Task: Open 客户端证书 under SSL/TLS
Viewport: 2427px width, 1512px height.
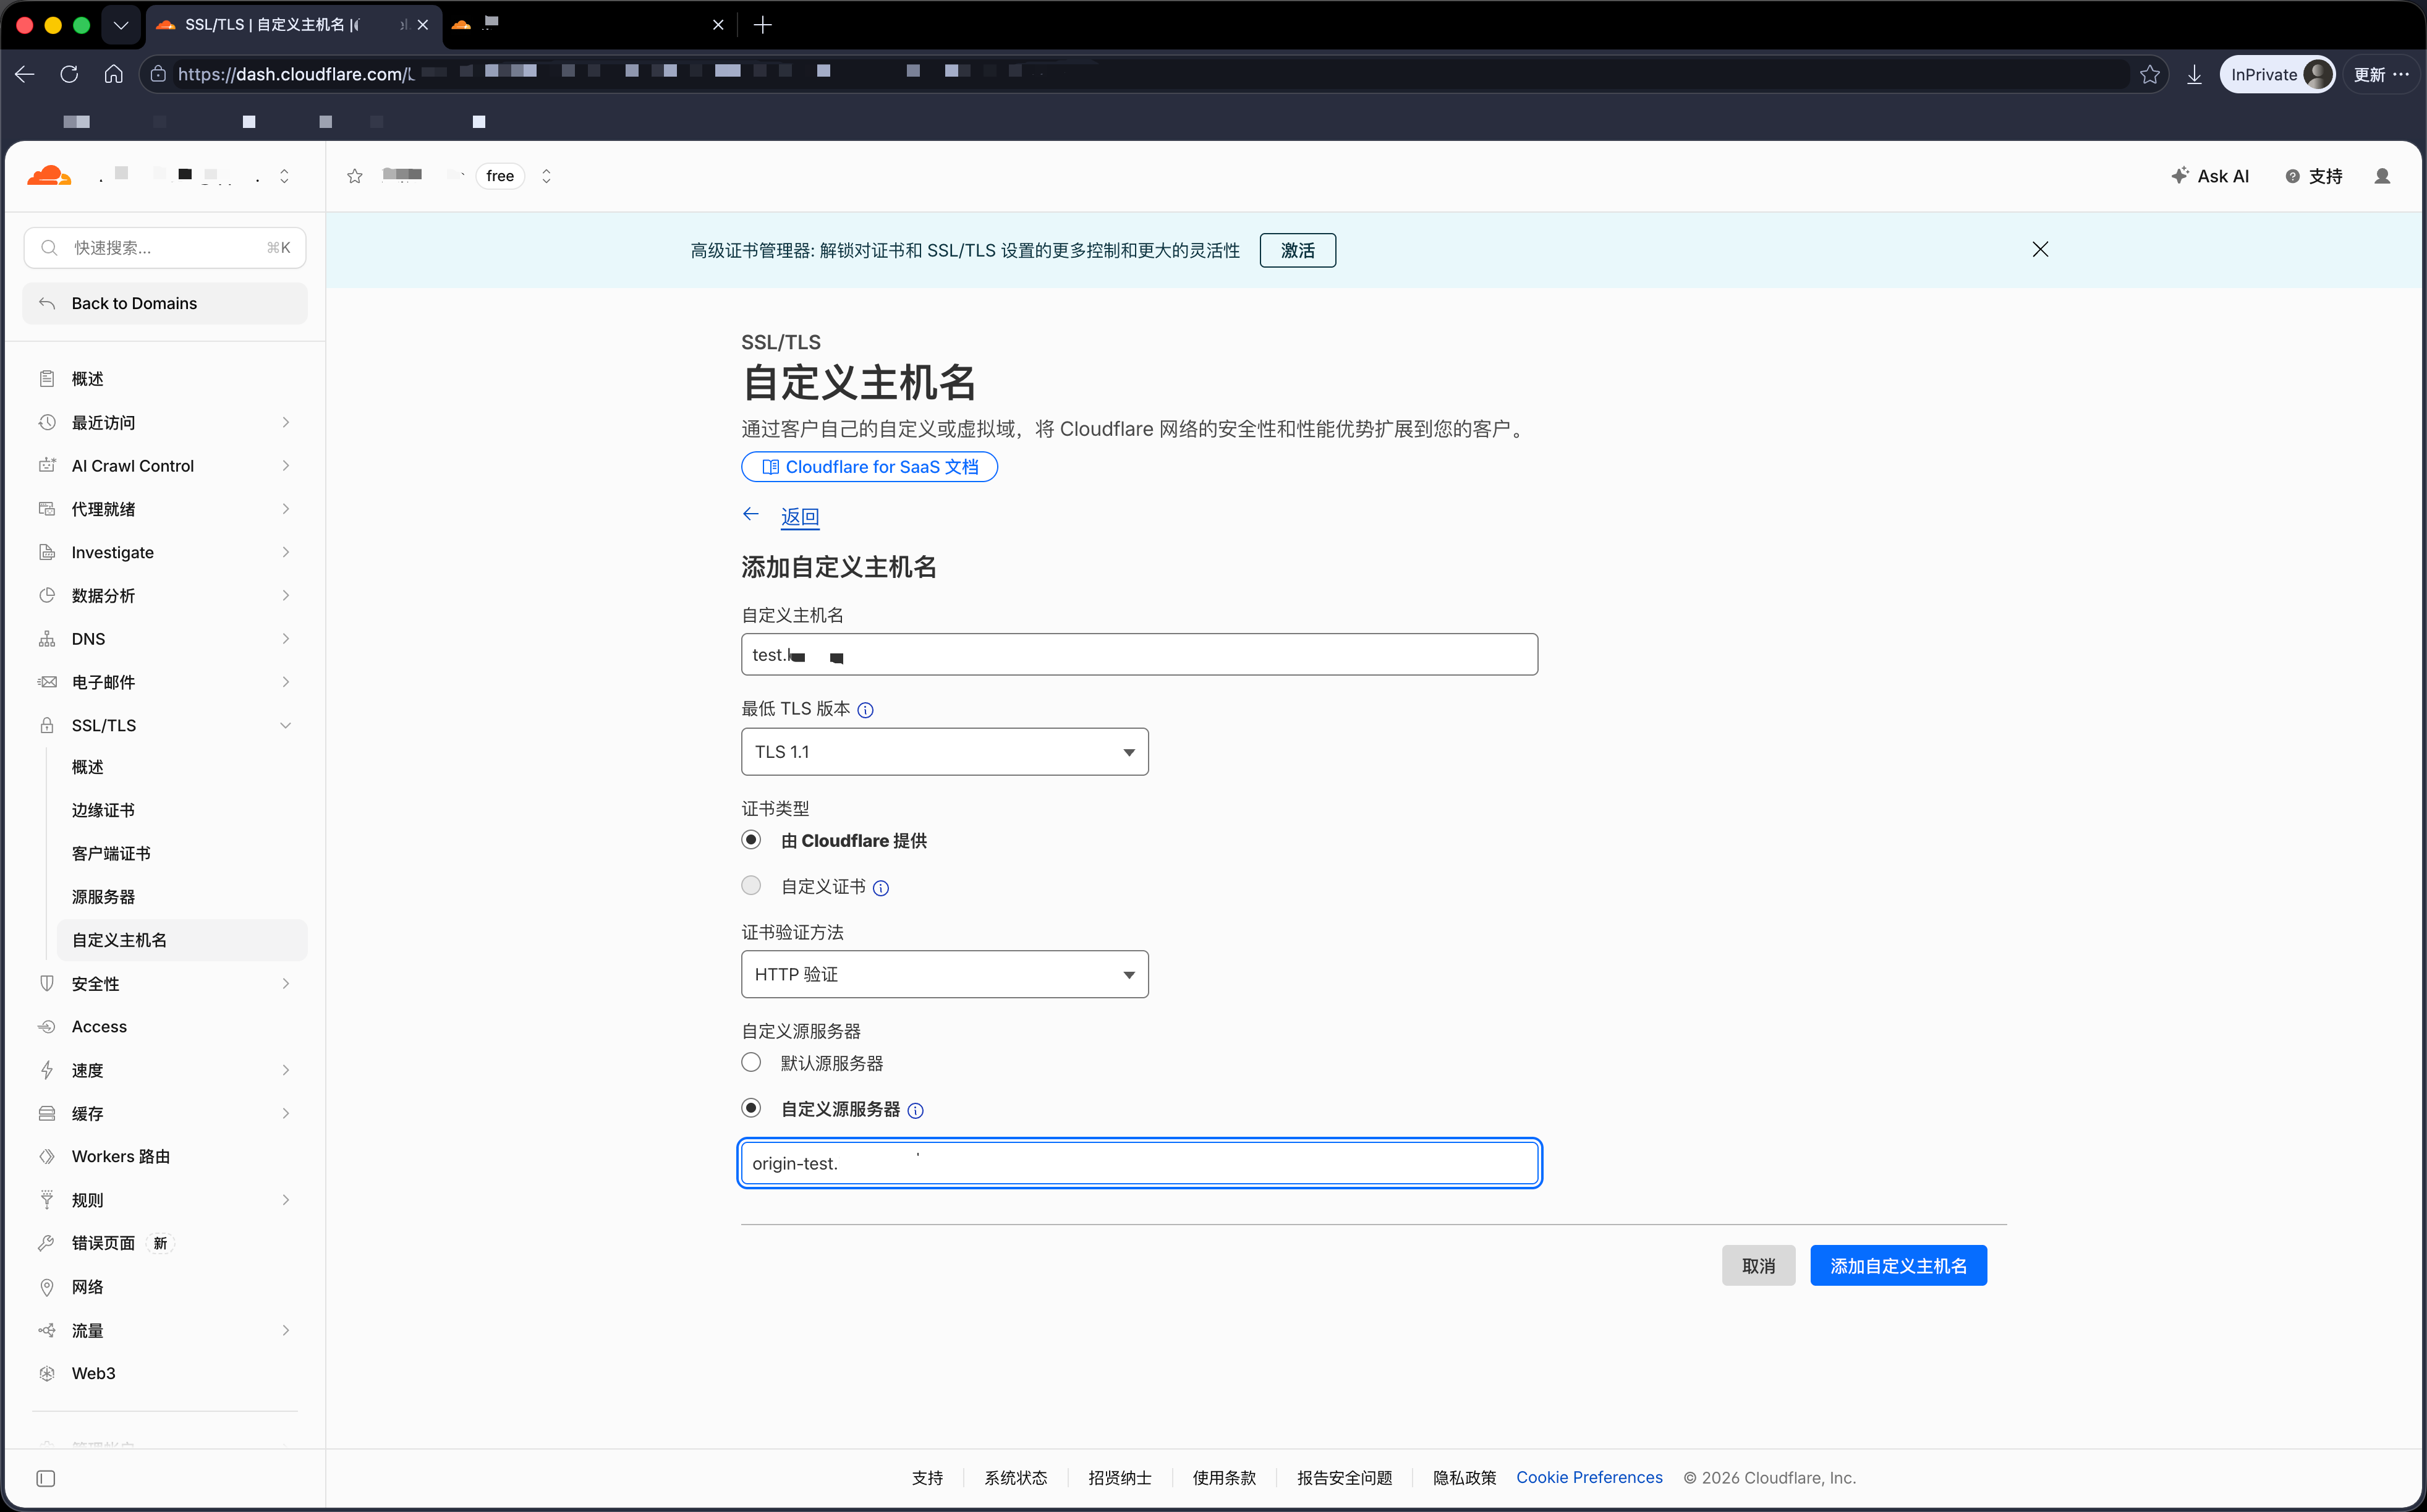Action: coord(111,853)
